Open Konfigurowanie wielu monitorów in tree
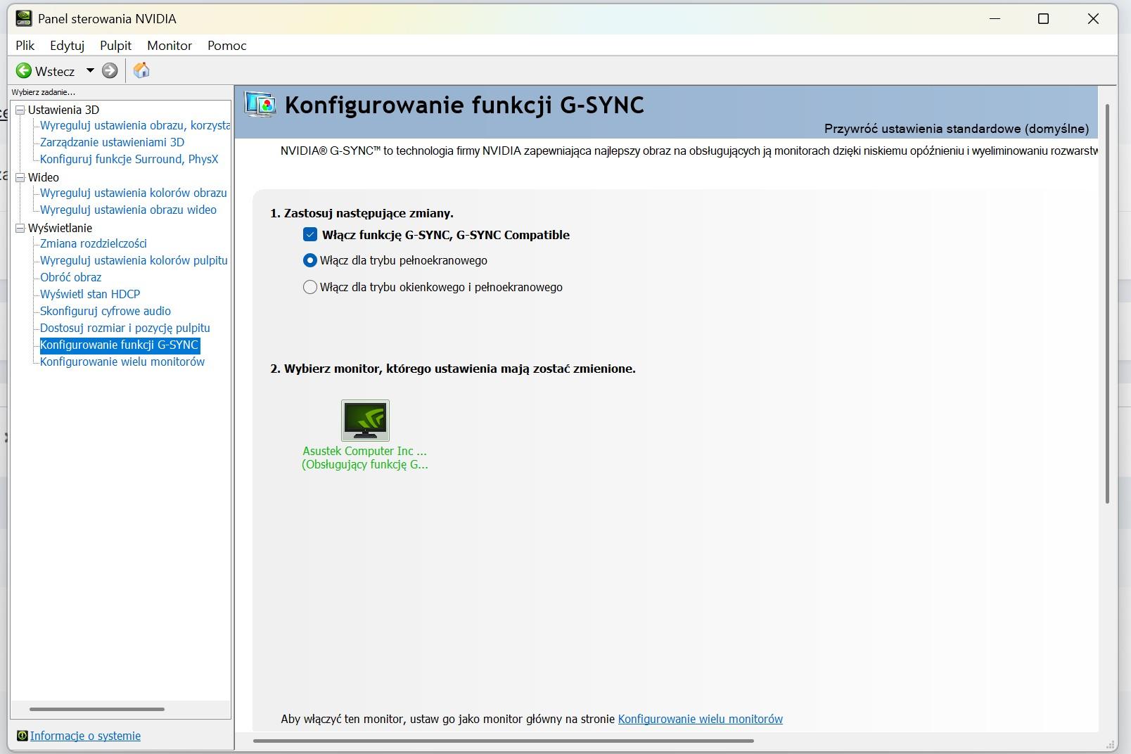This screenshot has height=754, width=1131. [x=122, y=362]
